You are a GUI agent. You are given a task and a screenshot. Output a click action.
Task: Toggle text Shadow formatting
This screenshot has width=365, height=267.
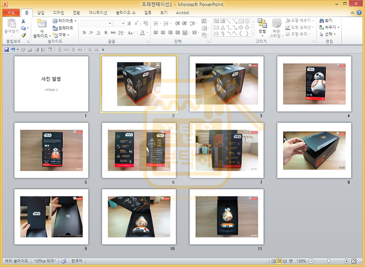(106, 33)
